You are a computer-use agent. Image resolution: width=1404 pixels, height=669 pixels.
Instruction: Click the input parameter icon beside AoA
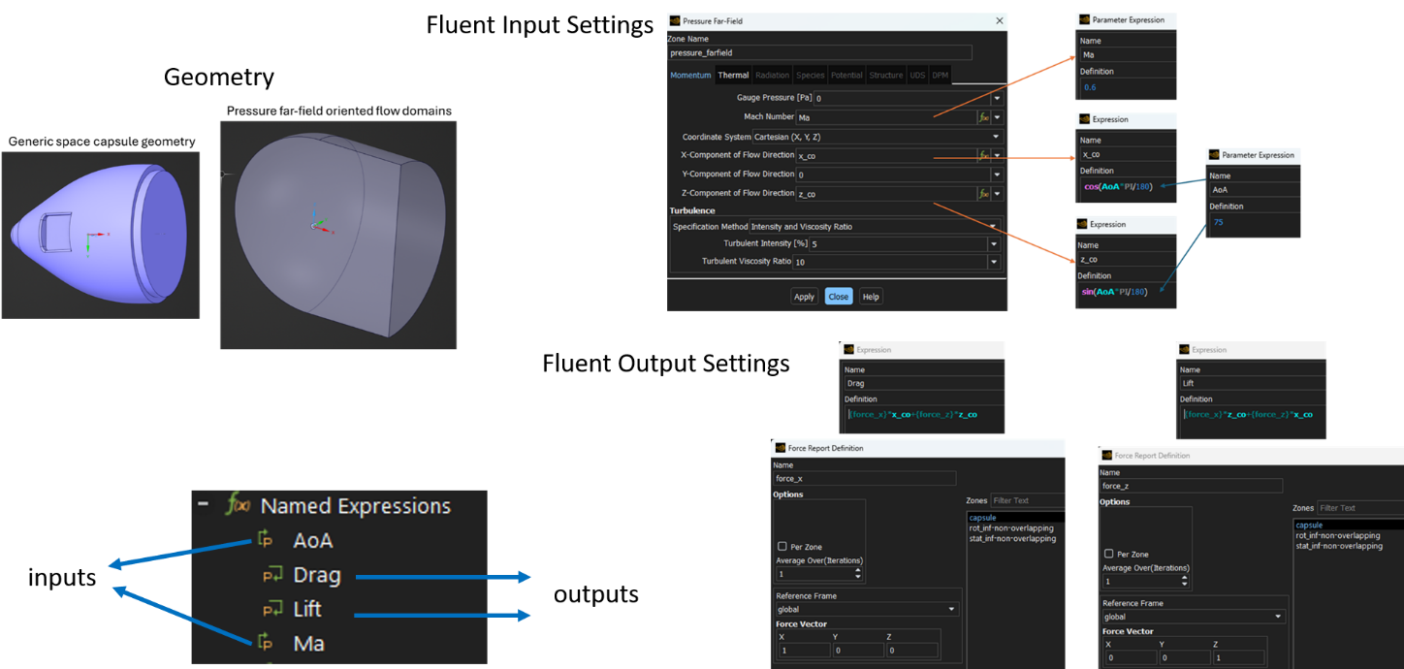point(267,540)
